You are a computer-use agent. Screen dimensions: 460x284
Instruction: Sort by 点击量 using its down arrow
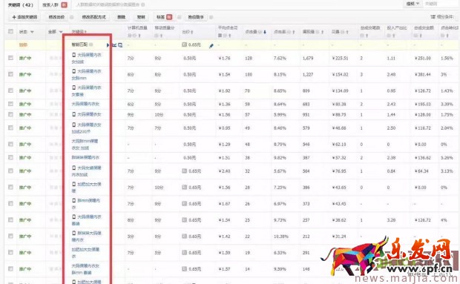pos(265,32)
